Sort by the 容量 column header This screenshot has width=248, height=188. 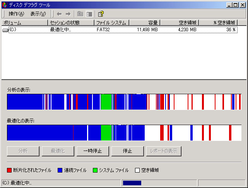click(x=144, y=23)
